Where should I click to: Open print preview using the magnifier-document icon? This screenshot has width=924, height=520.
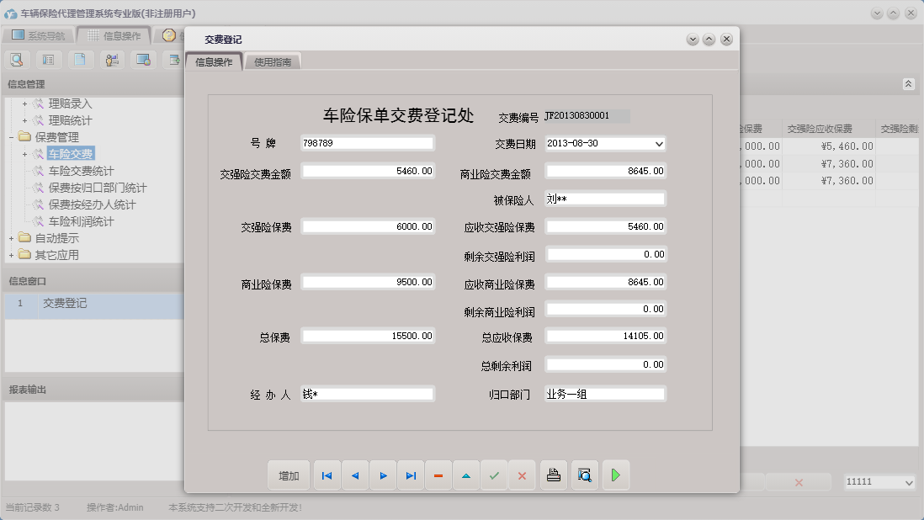584,475
